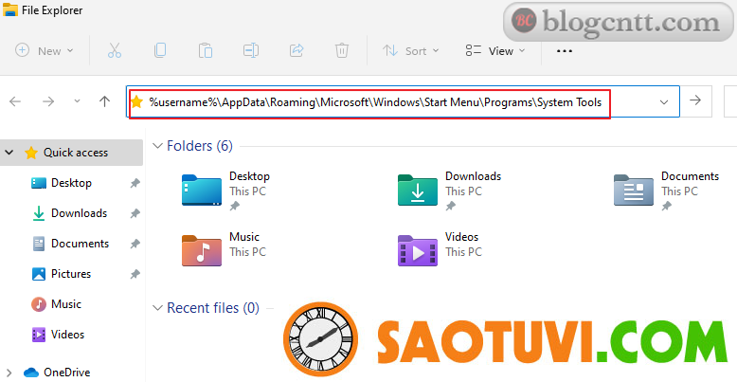This screenshot has width=737, height=382.
Task: Open the View options dropdown
Action: [x=494, y=50]
